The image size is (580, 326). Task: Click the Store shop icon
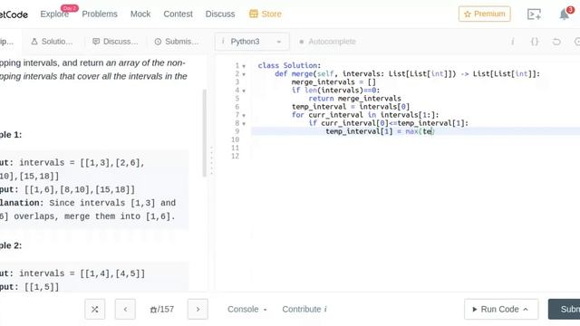(254, 14)
